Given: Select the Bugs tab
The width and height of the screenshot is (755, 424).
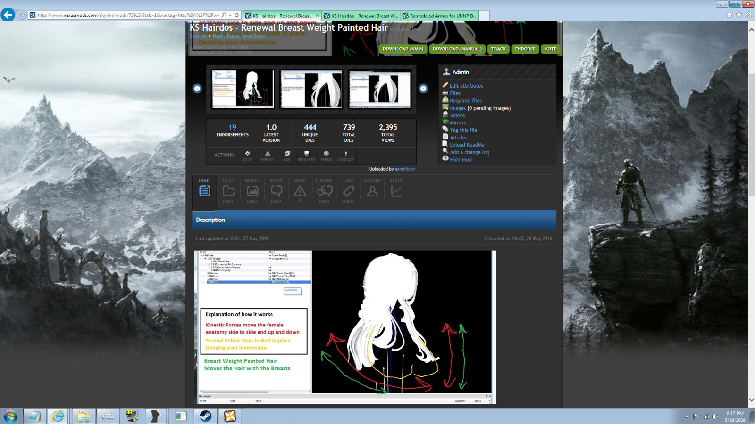Looking at the screenshot, I should (300, 191).
